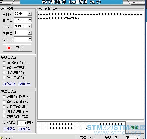
Task: Enable 按十六进制发送 checkbox
Action: [4, 111]
